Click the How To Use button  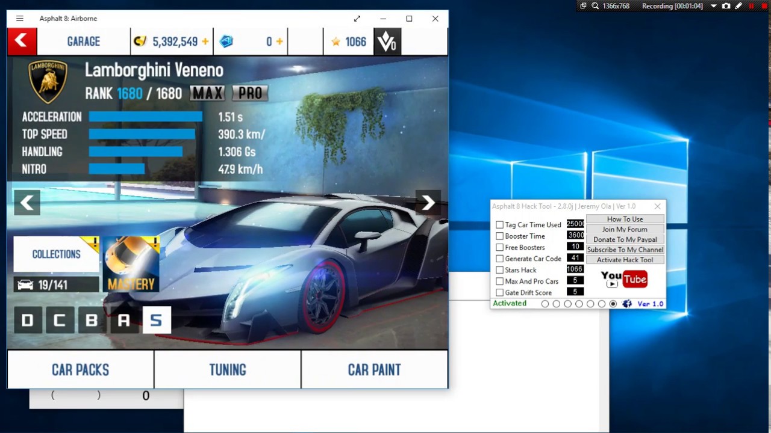(625, 220)
